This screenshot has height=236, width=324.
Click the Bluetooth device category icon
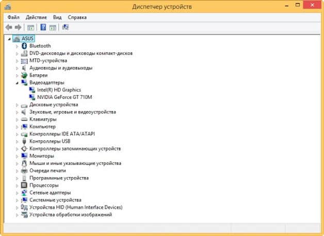(x=24, y=46)
